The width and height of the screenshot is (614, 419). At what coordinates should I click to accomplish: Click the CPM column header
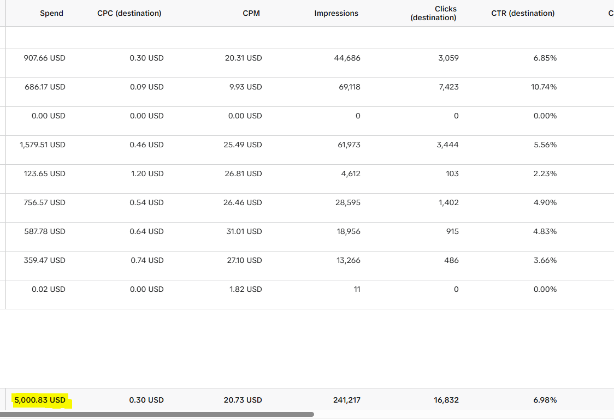click(251, 13)
